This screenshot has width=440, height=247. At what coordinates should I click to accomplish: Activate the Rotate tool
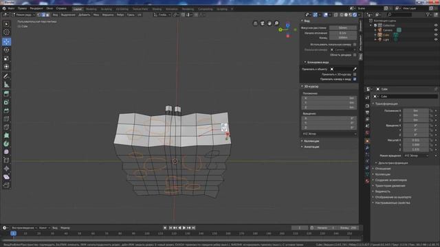(x=6, y=50)
